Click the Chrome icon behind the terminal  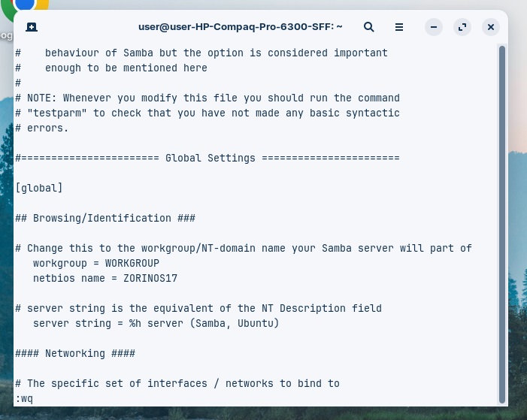coord(26,5)
